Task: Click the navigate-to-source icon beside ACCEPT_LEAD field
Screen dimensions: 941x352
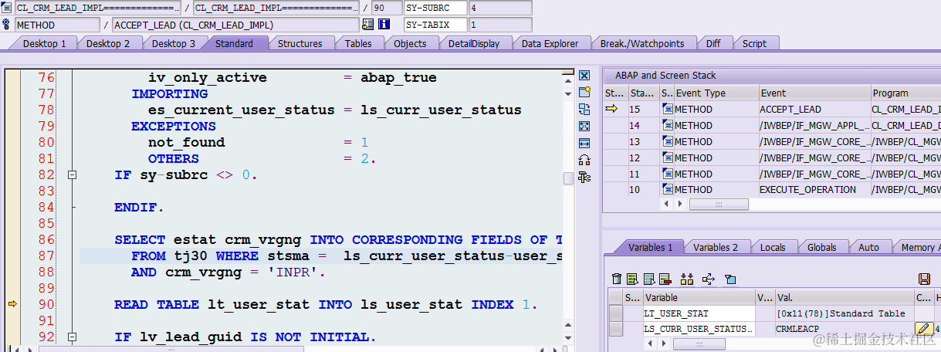Action: click(x=367, y=24)
